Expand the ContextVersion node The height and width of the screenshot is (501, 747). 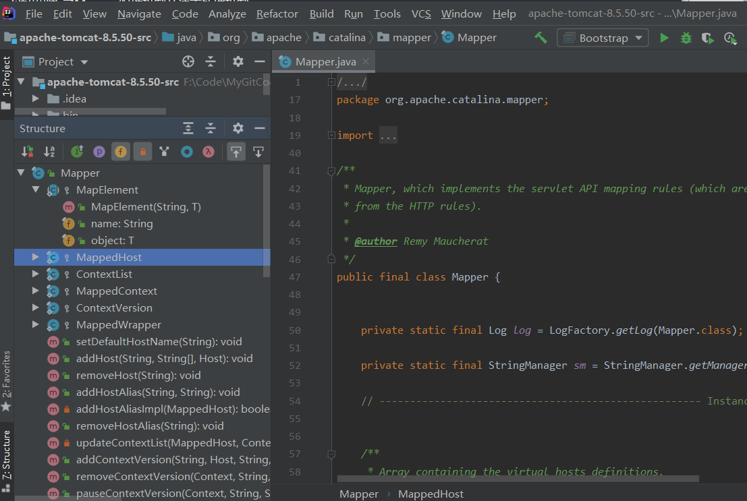pos(36,307)
